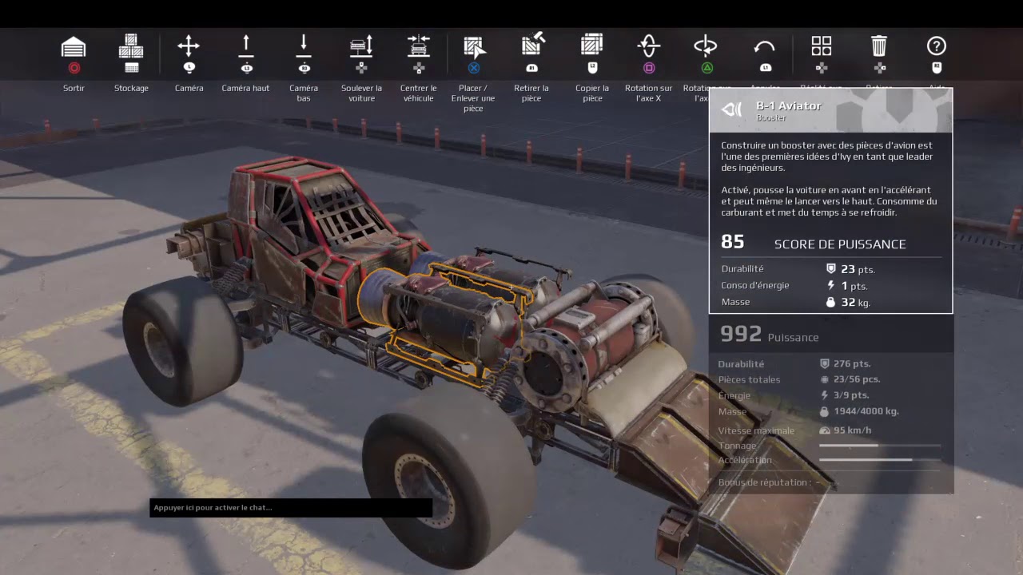Screen dimensions: 1023x575
Task: Click Rotation sur l'axe X icon
Action: point(649,46)
